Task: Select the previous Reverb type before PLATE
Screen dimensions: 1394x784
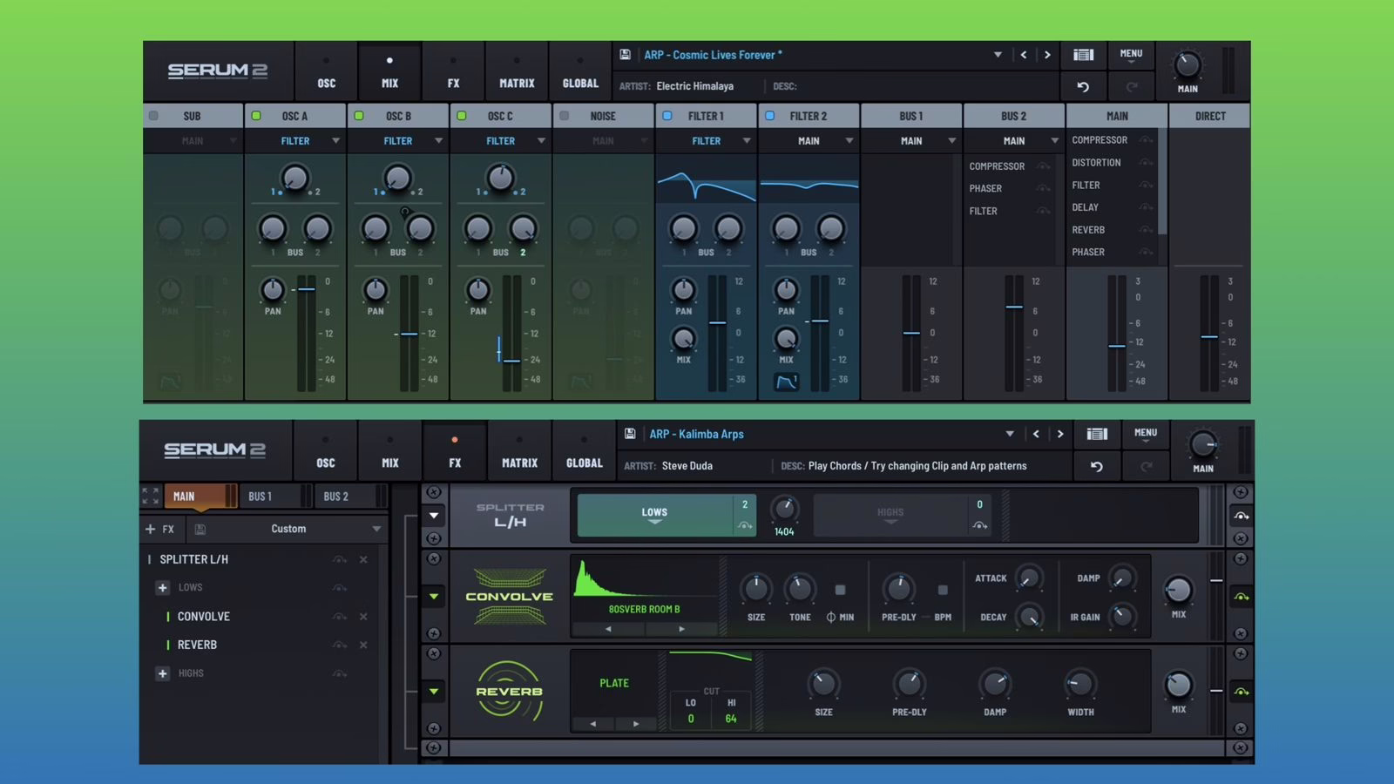Action: point(593,723)
